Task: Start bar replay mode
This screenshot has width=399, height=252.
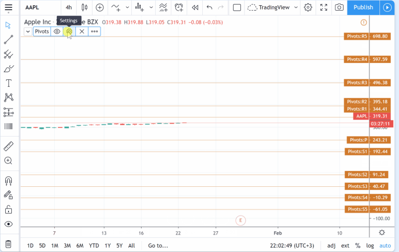Action: (195, 7)
